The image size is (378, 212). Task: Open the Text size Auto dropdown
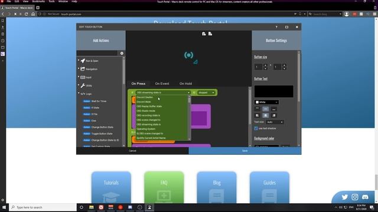pyautogui.click(x=275, y=122)
